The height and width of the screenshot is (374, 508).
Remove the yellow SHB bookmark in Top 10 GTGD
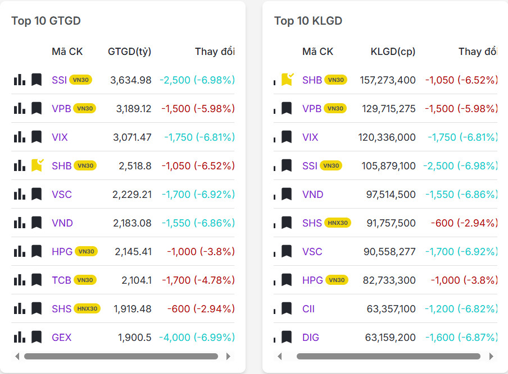[x=37, y=165]
